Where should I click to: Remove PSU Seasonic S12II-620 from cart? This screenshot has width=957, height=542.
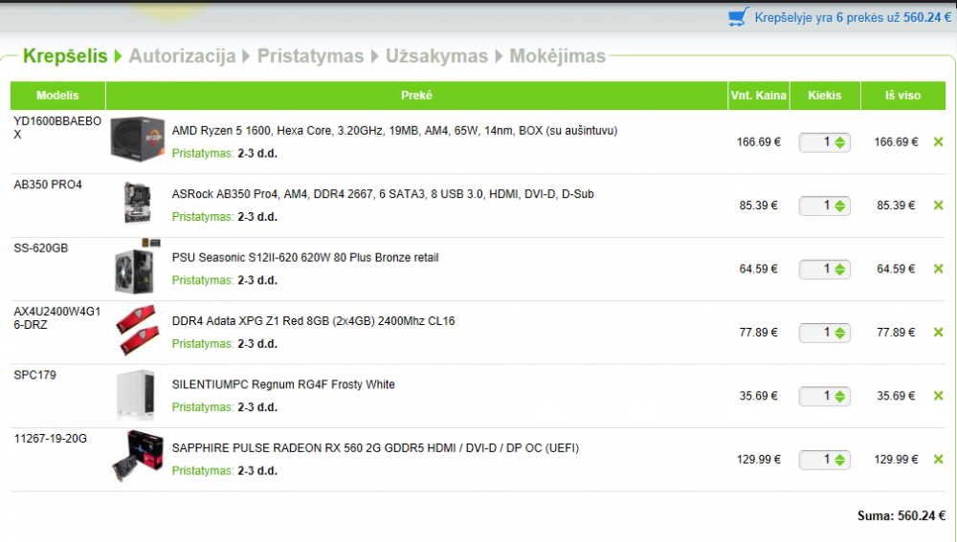point(938,269)
